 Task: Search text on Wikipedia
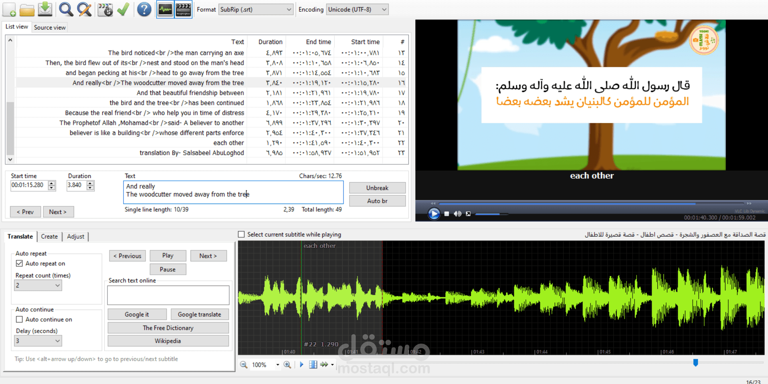[x=168, y=341]
